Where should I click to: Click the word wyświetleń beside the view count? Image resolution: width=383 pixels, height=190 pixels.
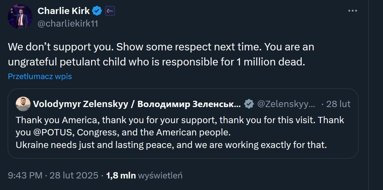(x=160, y=175)
